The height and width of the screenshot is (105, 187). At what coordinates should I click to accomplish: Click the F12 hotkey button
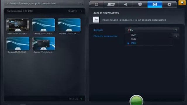[x=96, y=20]
